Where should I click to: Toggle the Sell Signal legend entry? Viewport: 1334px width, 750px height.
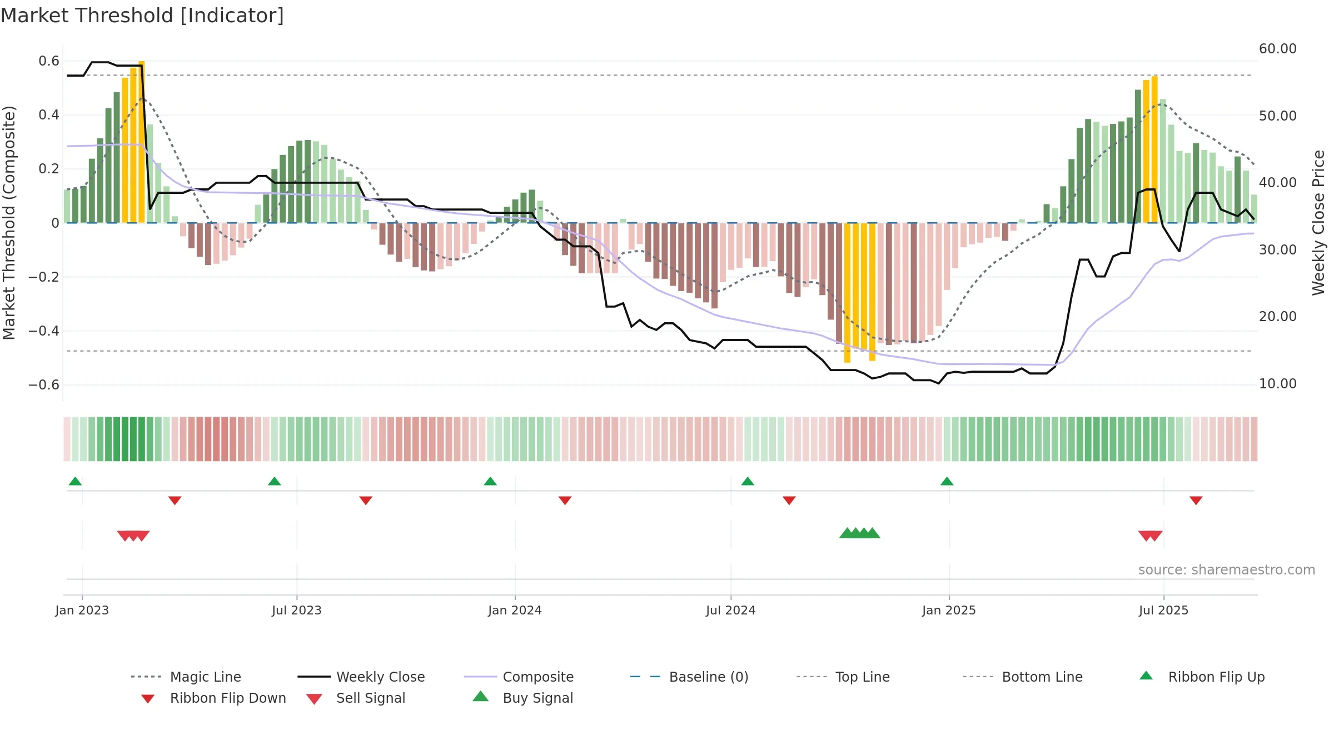tap(356, 698)
